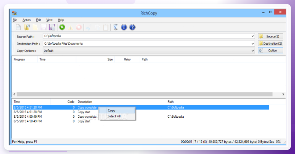Click the faded single floppy disk icon

(44, 27)
